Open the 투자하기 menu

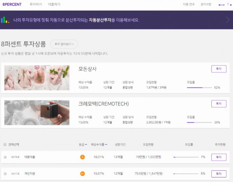coord(36,4)
